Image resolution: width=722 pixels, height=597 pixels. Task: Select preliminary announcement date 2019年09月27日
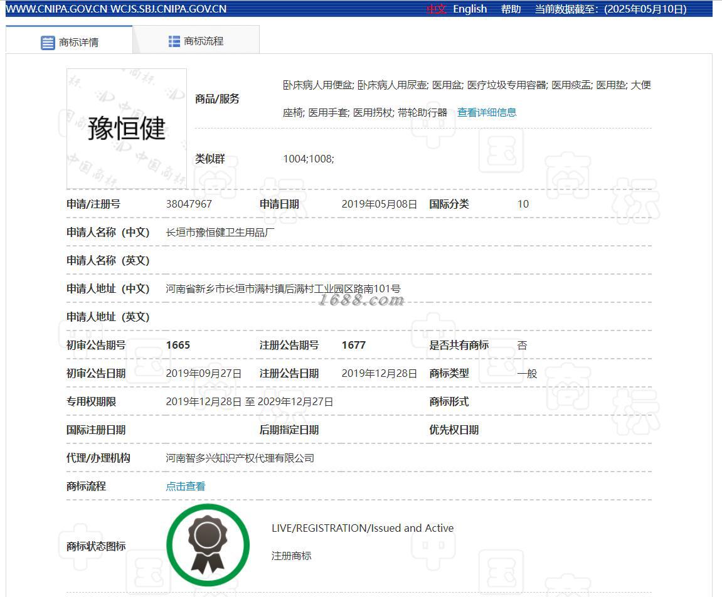(x=203, y=373)
